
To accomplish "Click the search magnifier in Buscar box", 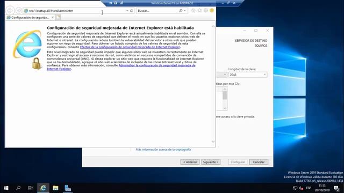I will click(181, 11).
